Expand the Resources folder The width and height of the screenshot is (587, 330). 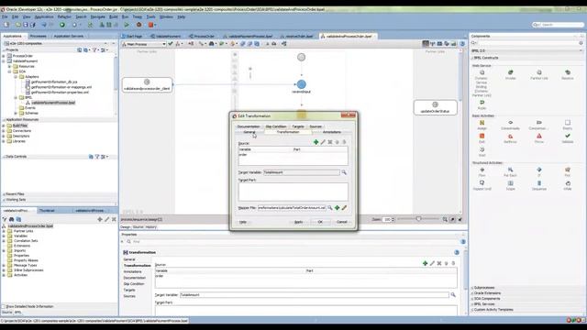(x=10, y=66)
